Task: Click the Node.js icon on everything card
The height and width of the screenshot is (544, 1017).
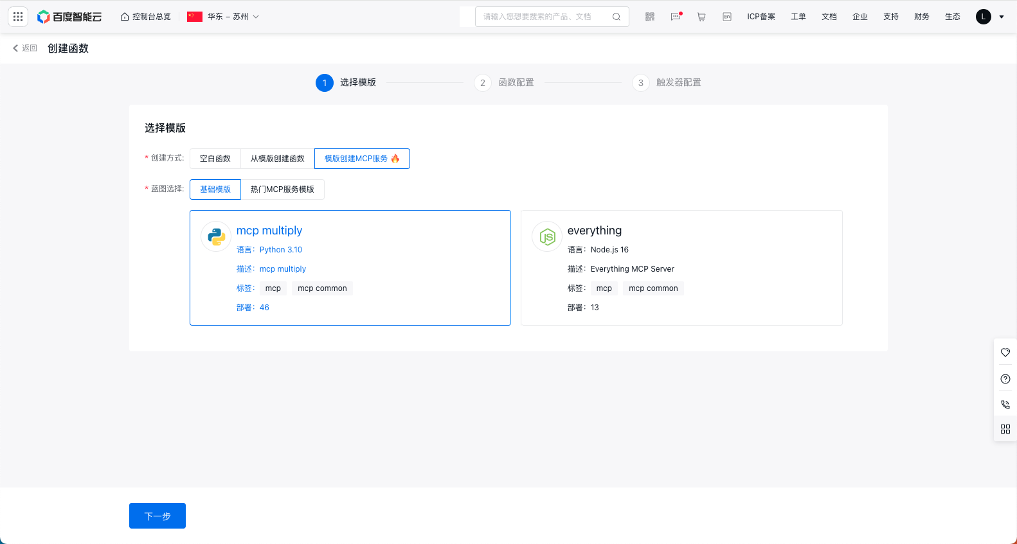Action: pos(547,237)
